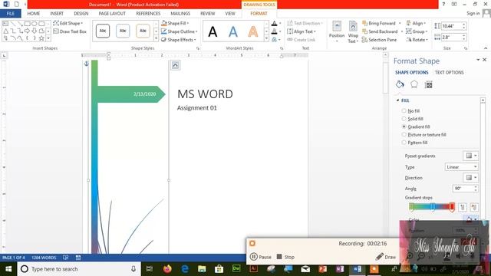Select the No fill option
This screenshot has height=276, width=491.
pos(410,110)
